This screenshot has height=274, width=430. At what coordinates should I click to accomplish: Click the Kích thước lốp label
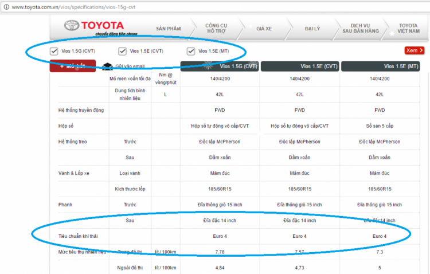point(130,189)
